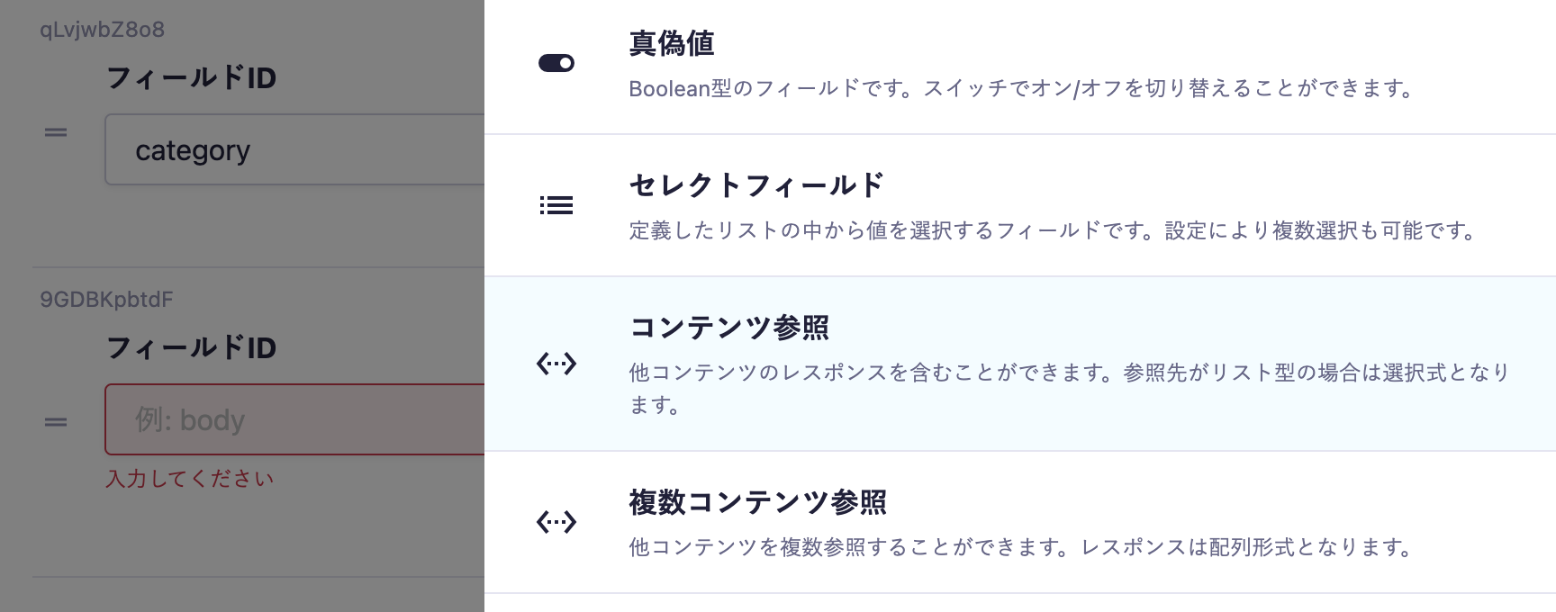Image resolution: width=1556 pixels, height=612 pixels.
Task: Click the toggle switch icon beside 真偽値
Action: pos(556,63)
